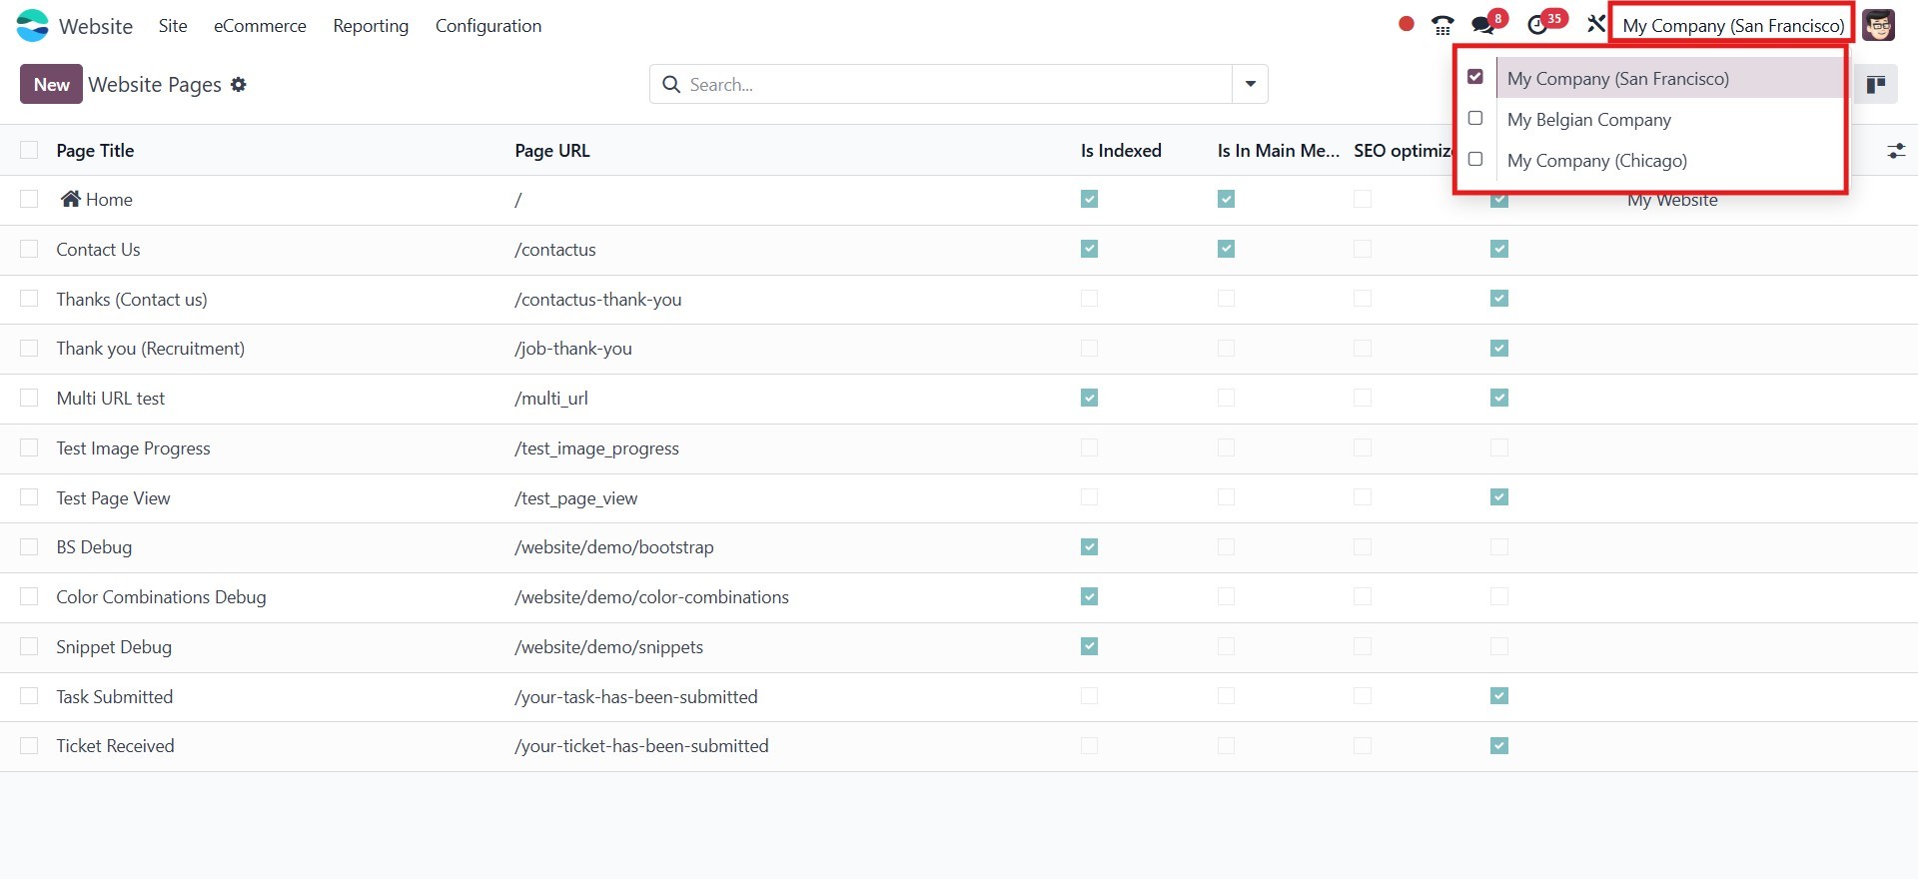Open the user avatar menu

click(x=1878, y=26)
